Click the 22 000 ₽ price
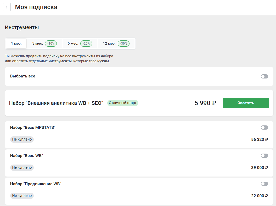The image size is (276, 206). point(260,196)
